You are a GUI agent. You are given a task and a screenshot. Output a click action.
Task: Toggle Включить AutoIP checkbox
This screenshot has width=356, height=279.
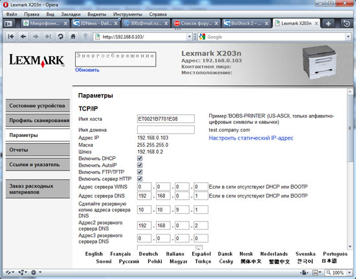[x=140, y=165]
